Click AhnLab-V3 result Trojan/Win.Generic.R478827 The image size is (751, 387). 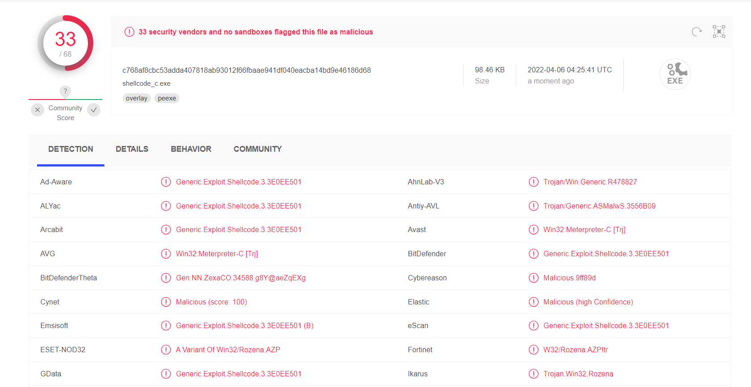[590, 182]
